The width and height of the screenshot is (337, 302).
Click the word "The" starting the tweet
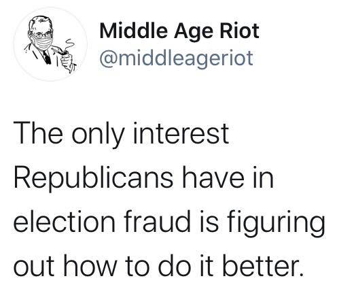click(39, 133)
